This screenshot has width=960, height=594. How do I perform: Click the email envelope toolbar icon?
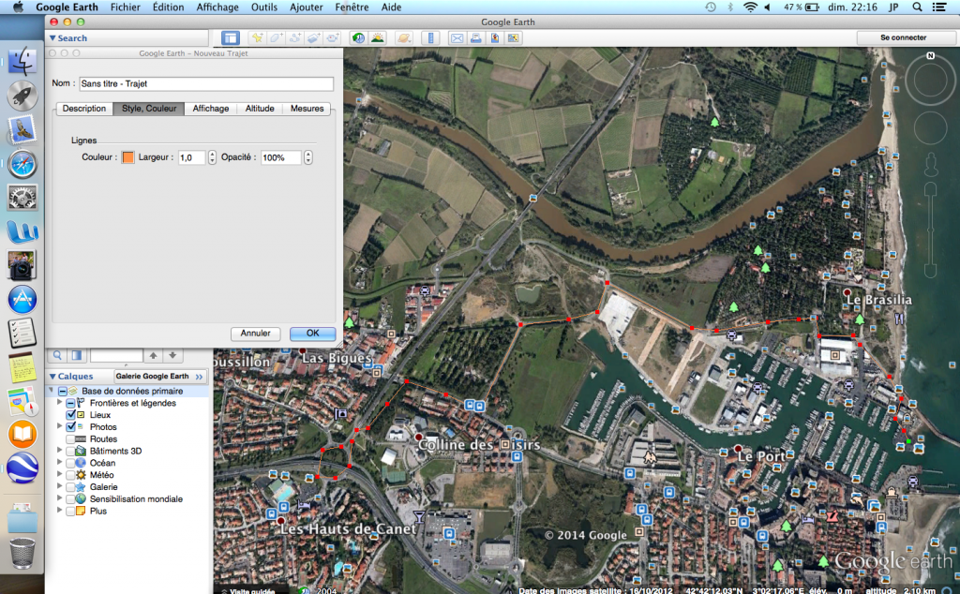coord(457,38)
